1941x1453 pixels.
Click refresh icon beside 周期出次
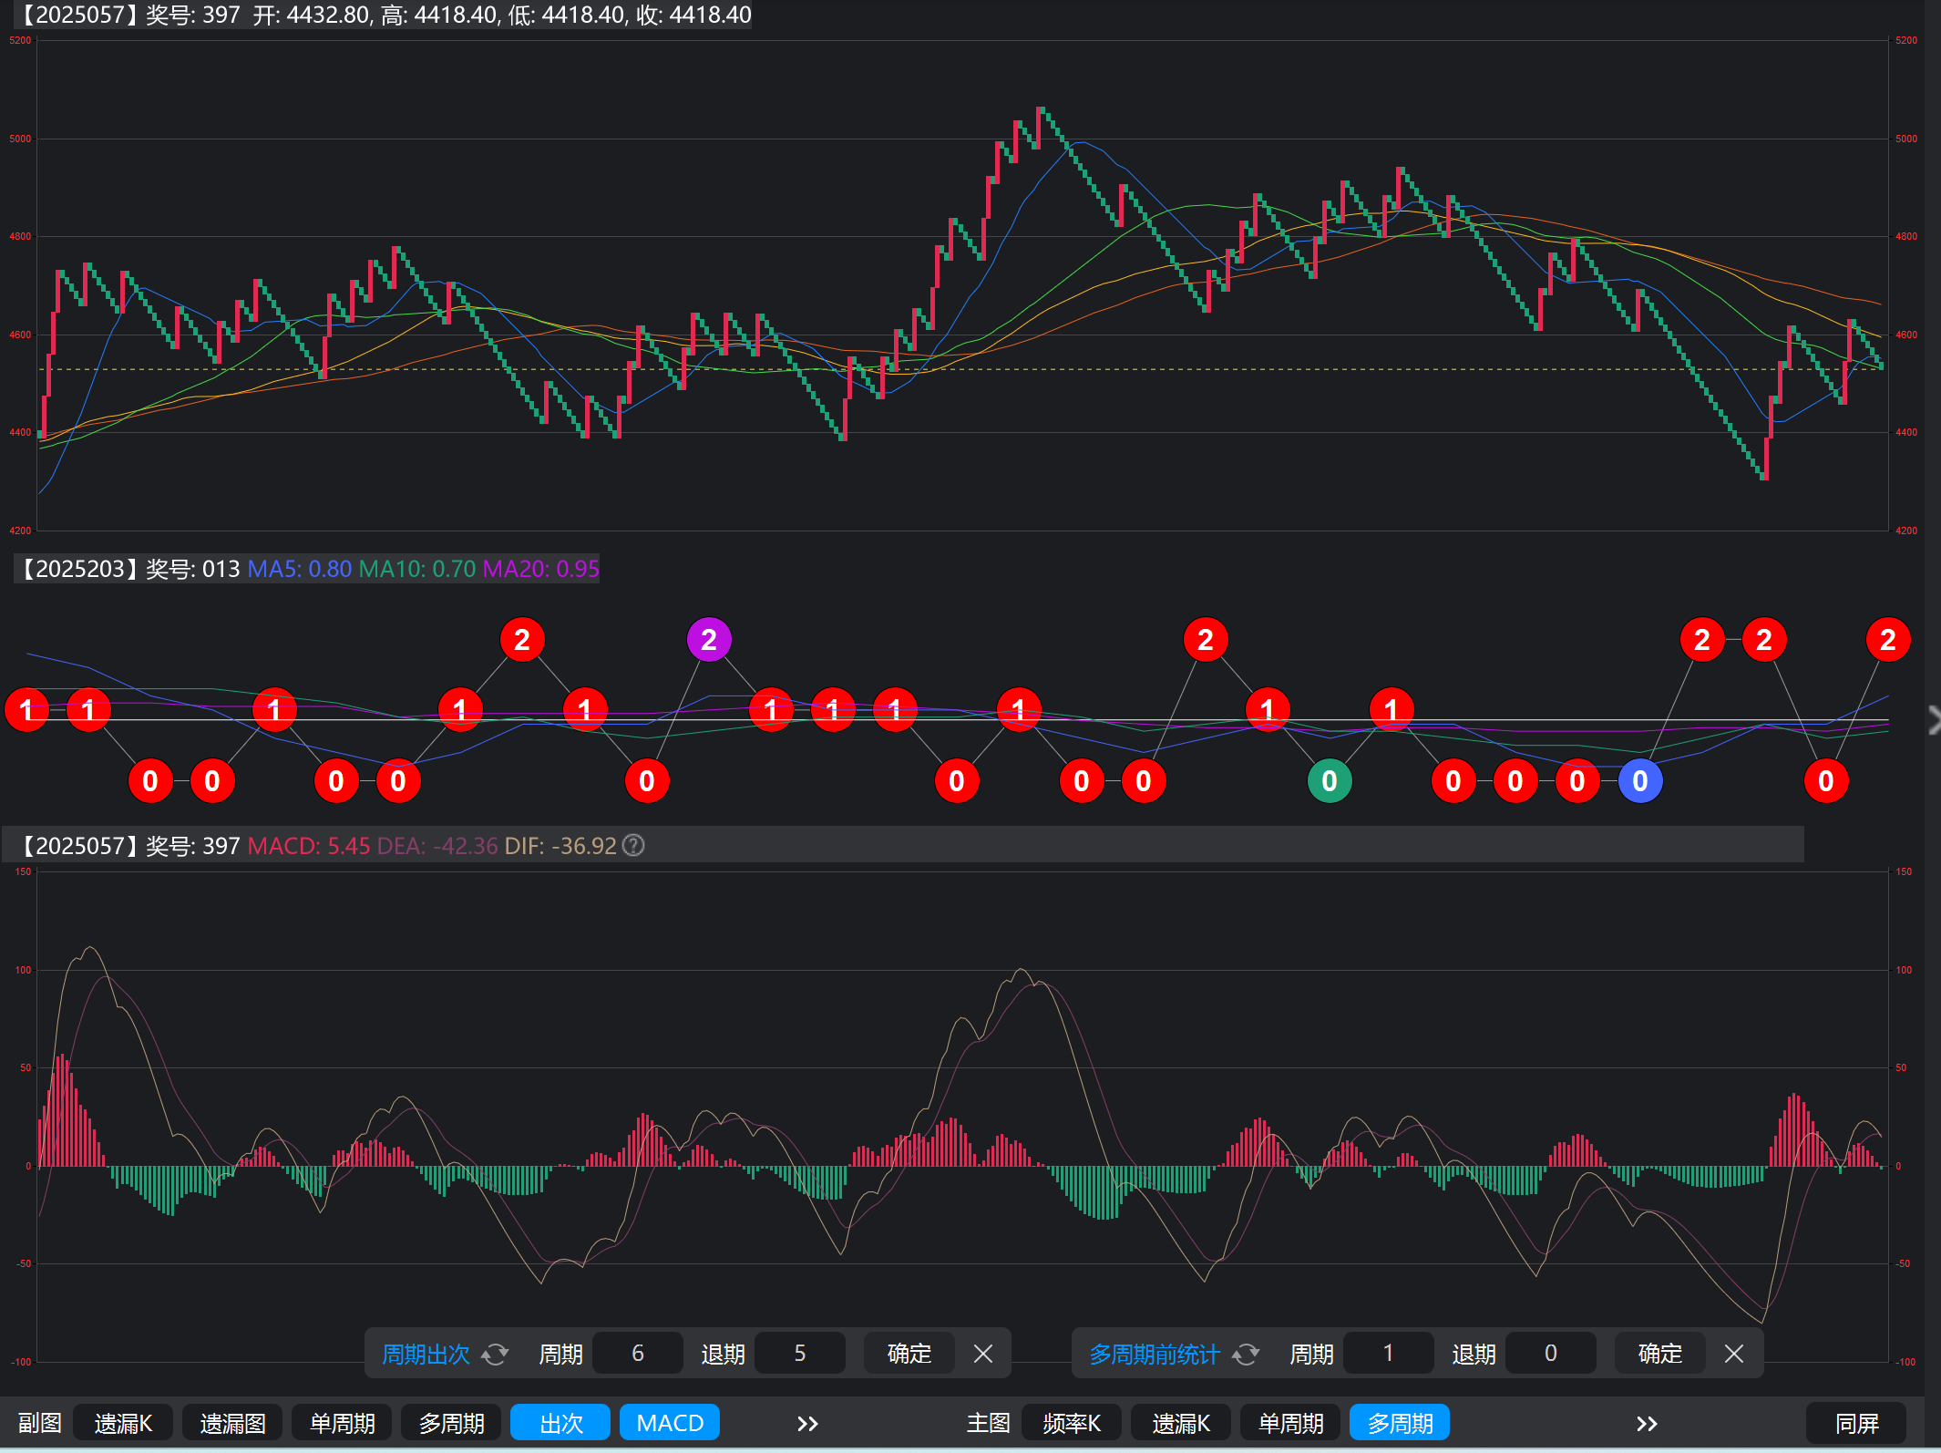(x=495, y=1355)
